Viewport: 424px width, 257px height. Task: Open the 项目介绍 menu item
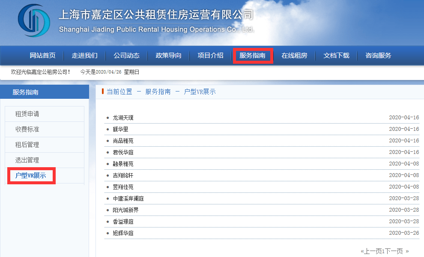click(x=210, y=55)
